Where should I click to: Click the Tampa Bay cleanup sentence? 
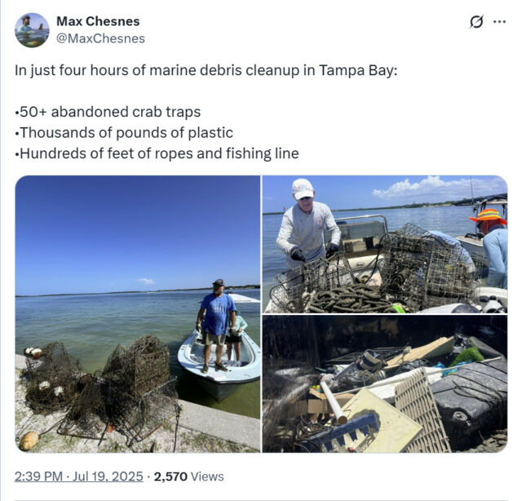(x=206, y=71)
